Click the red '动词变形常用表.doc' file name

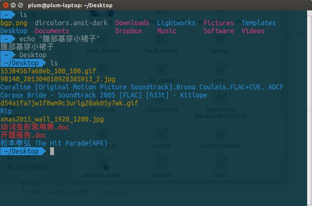tap(35, 127)
